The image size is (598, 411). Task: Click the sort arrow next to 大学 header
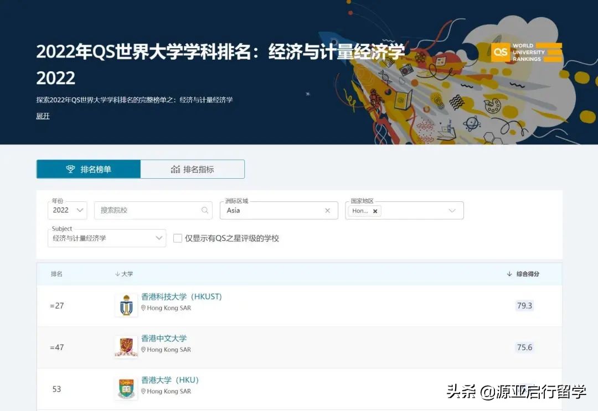point(117,274)
